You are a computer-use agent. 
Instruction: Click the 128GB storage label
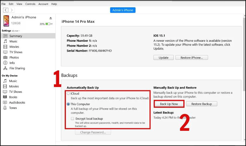[16, 23]
